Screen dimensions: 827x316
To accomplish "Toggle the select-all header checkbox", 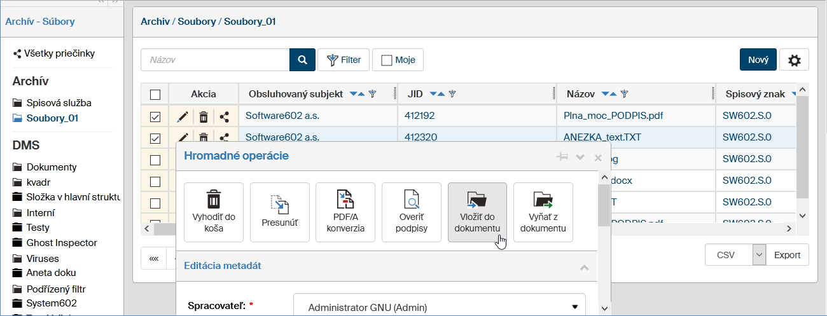I will (x=155, y=95).
